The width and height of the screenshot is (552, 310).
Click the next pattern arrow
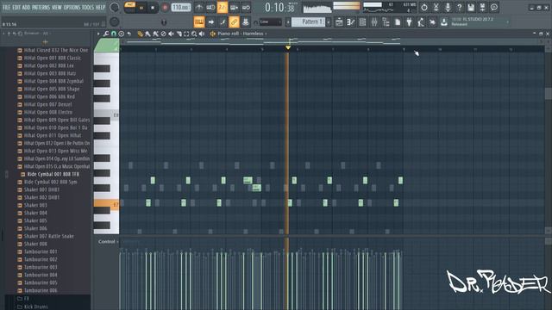(x=329, y=22)
